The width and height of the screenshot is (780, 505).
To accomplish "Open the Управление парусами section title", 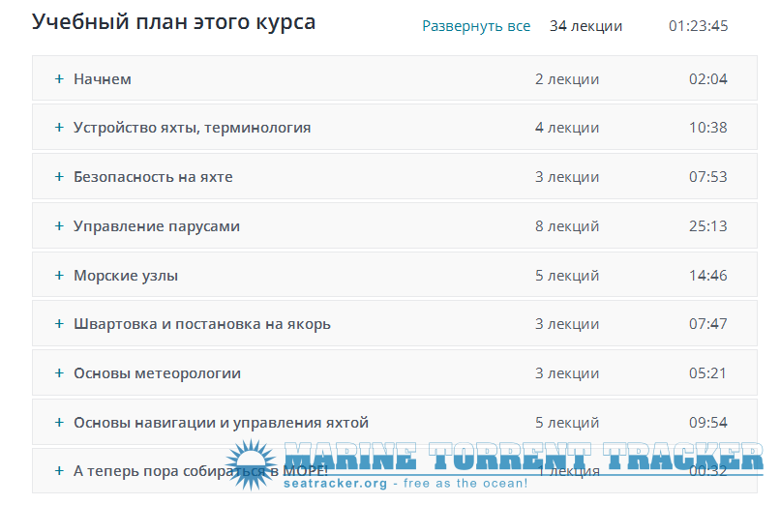I will pyautogui.click(x=157, y=226).
